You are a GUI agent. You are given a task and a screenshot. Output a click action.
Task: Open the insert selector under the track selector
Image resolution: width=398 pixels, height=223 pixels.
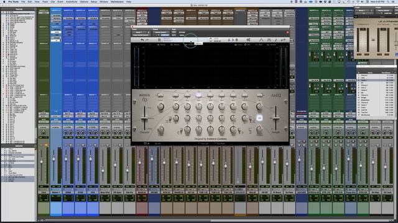[x=141, y=35]
